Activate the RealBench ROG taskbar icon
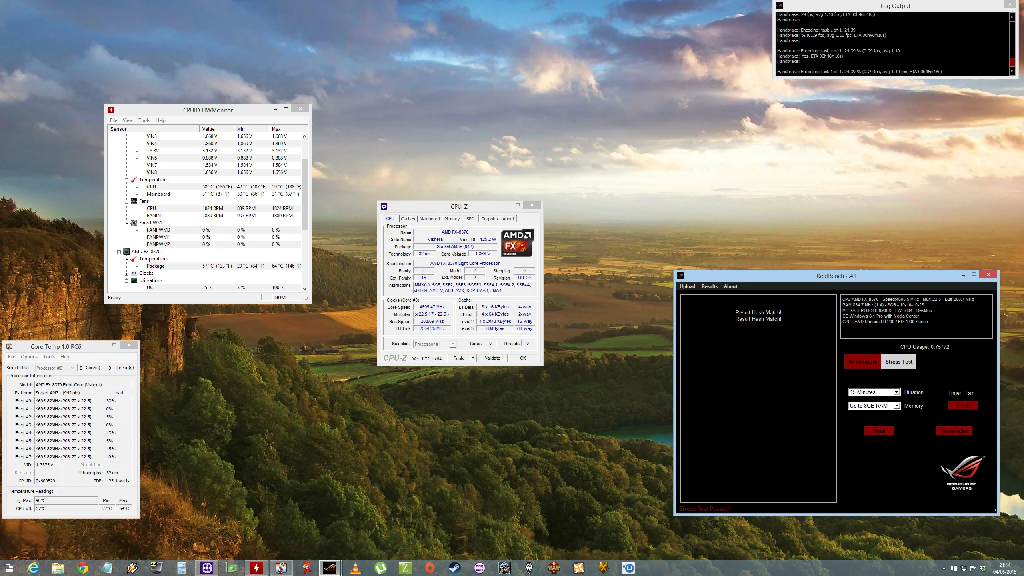Viewport: 1024px width, 576px height. [330, 568]
